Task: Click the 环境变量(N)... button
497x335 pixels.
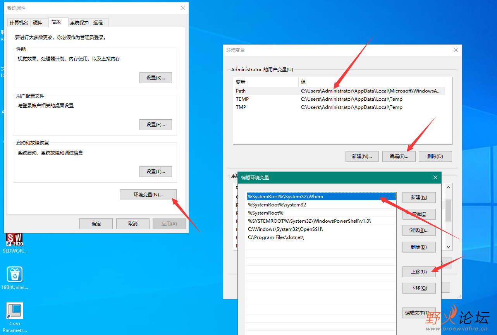Action: tap(148, 195)
